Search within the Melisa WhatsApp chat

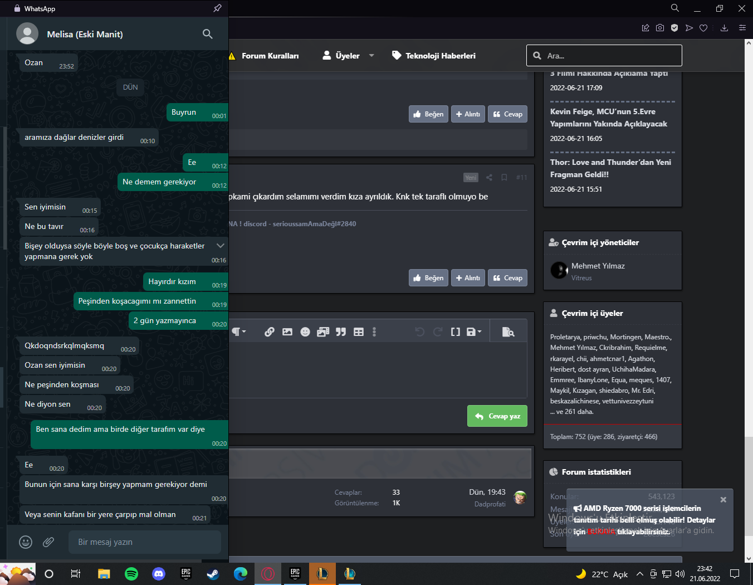point(207,34)
